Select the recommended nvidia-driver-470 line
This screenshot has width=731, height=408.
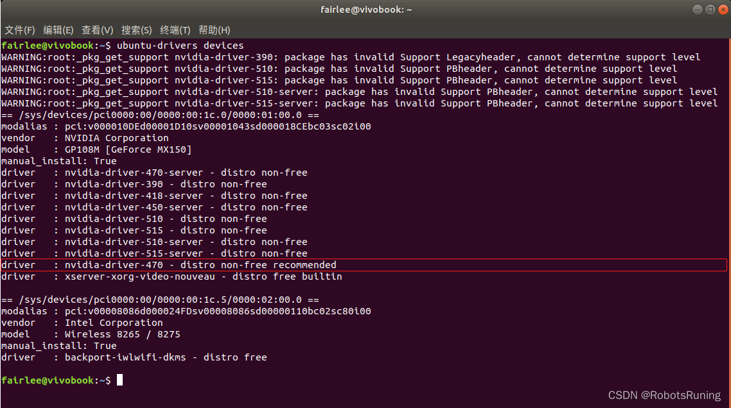[x=200, y=265]
